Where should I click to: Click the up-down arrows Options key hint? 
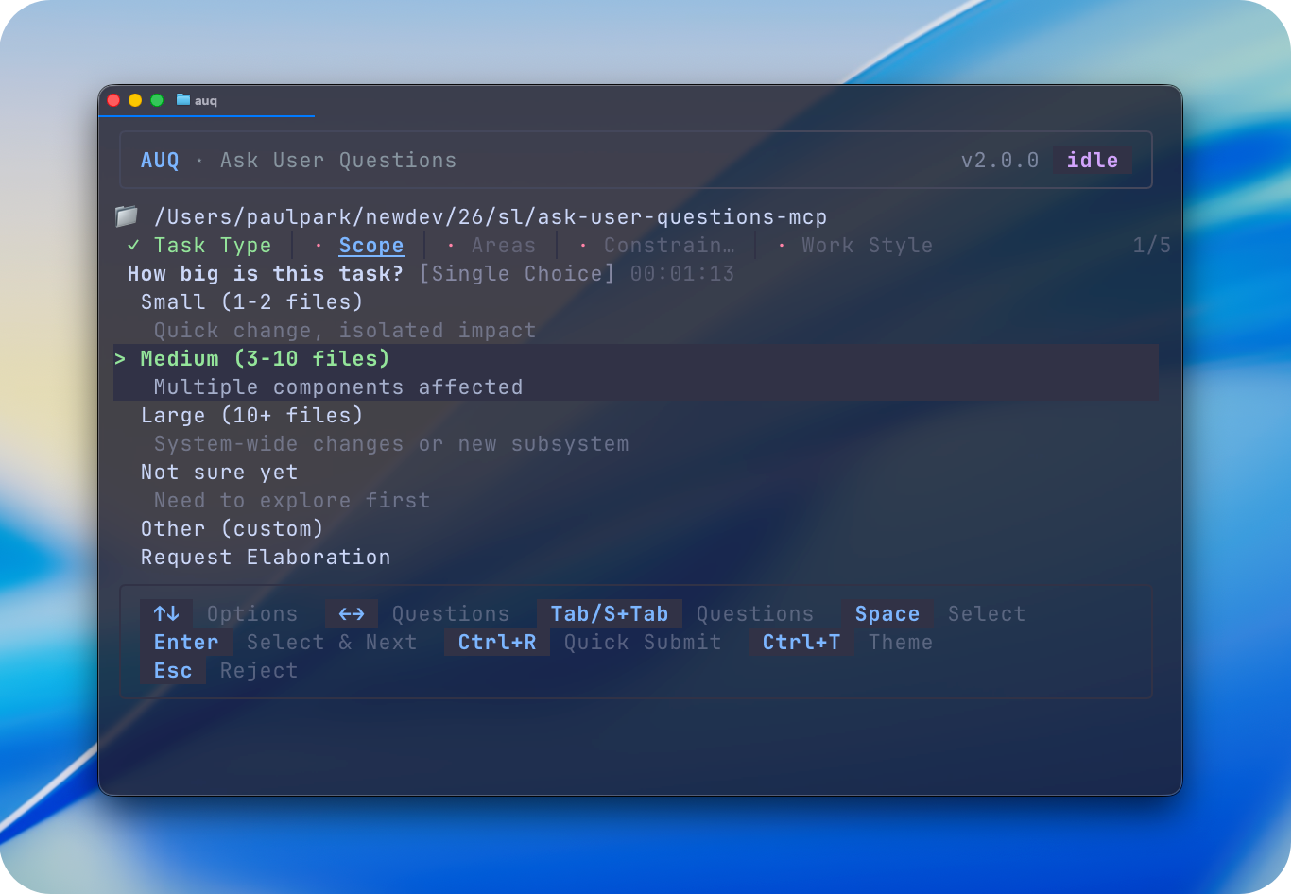click(x=166, y=614)
